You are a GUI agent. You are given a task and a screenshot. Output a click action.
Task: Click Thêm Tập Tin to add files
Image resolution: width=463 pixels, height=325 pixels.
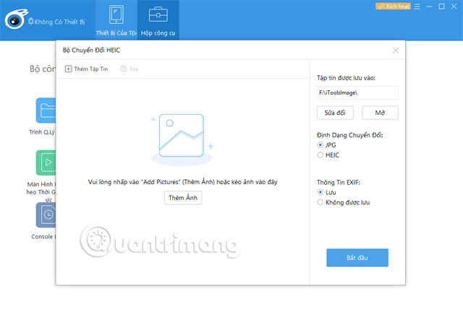click(87, 69)
